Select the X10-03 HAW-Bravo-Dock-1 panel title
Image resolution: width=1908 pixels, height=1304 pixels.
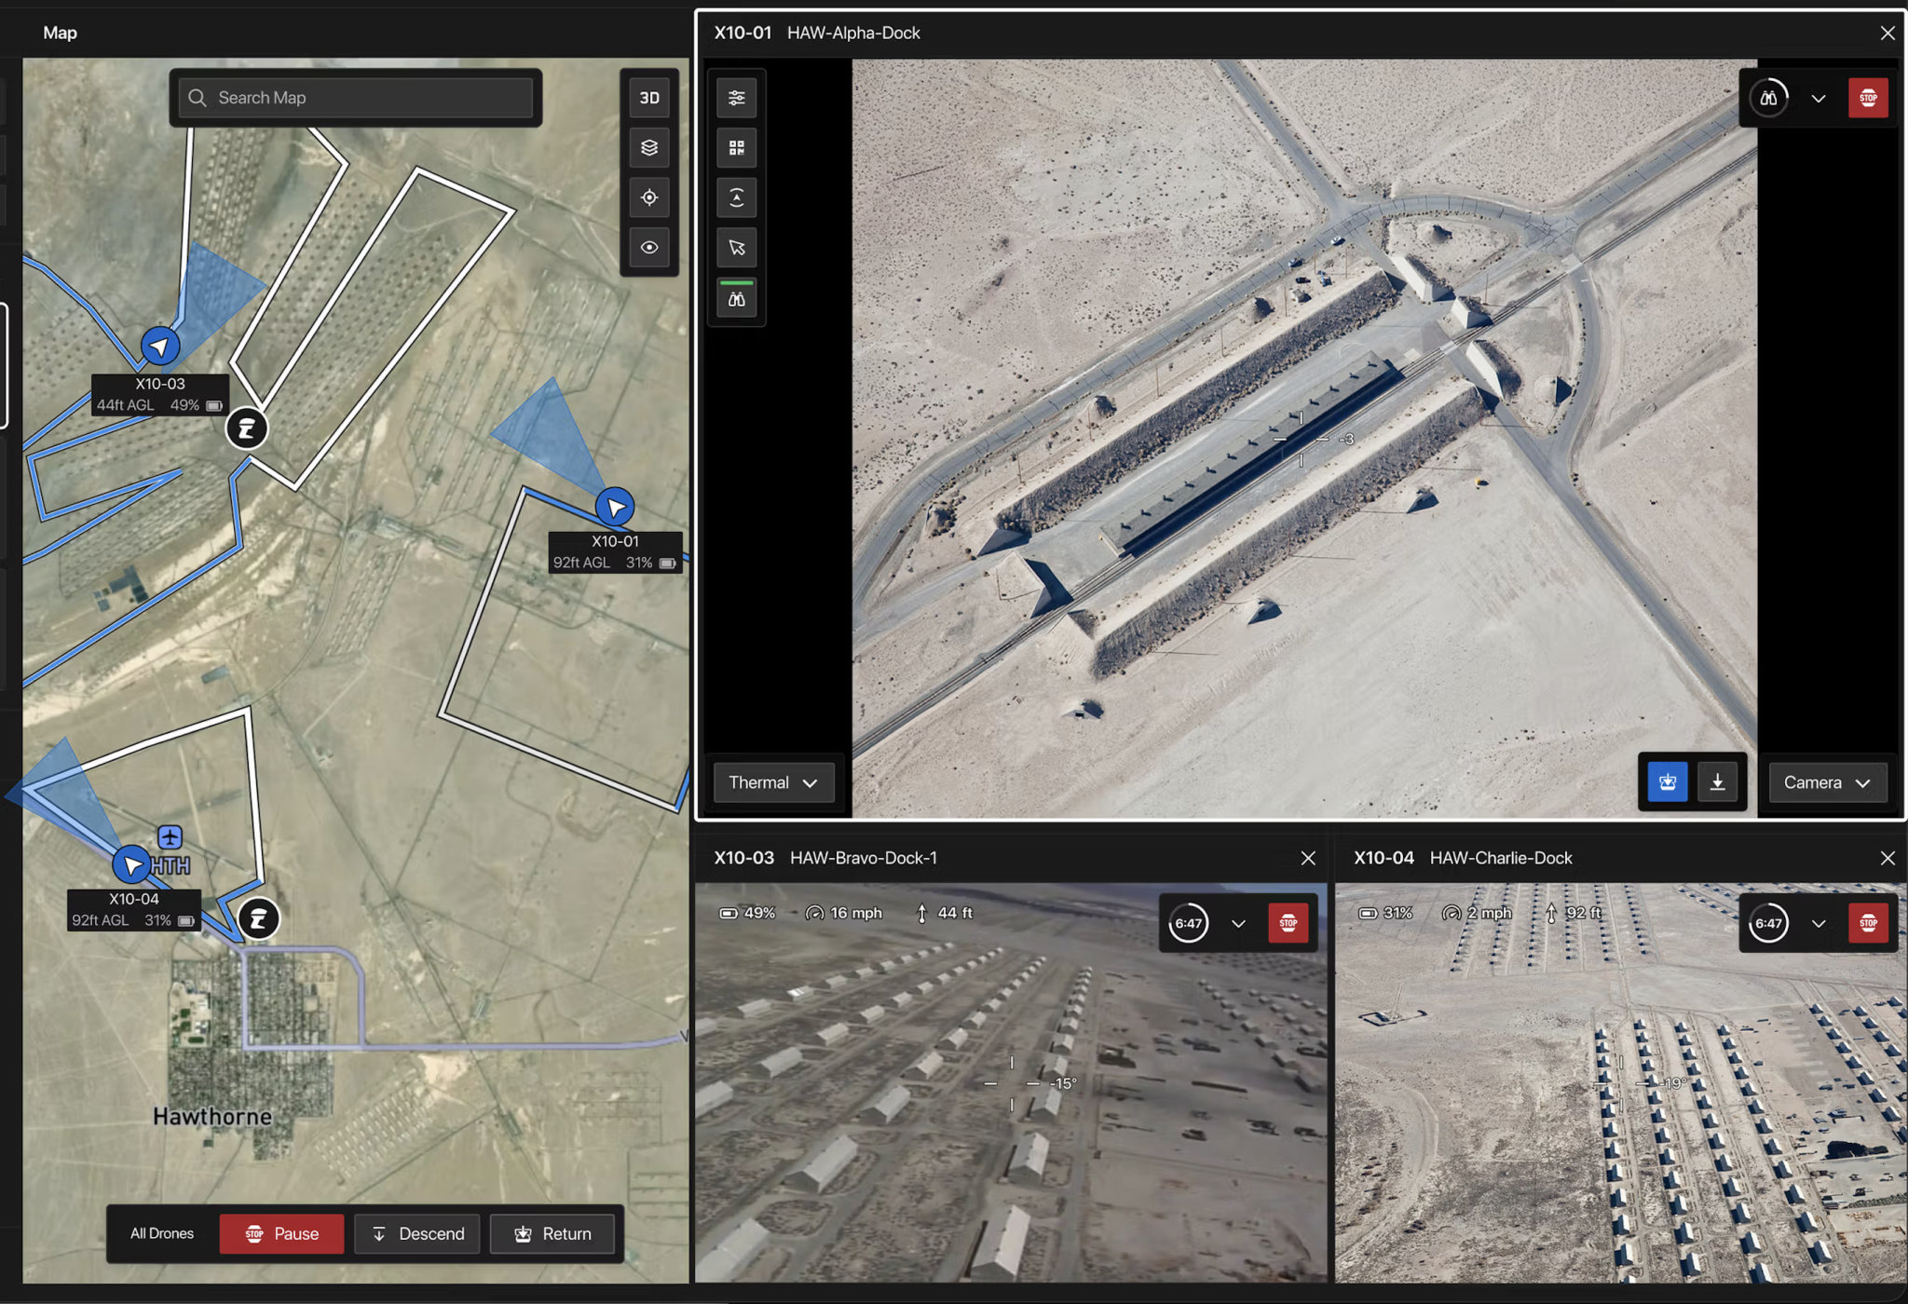coord(825,858)
